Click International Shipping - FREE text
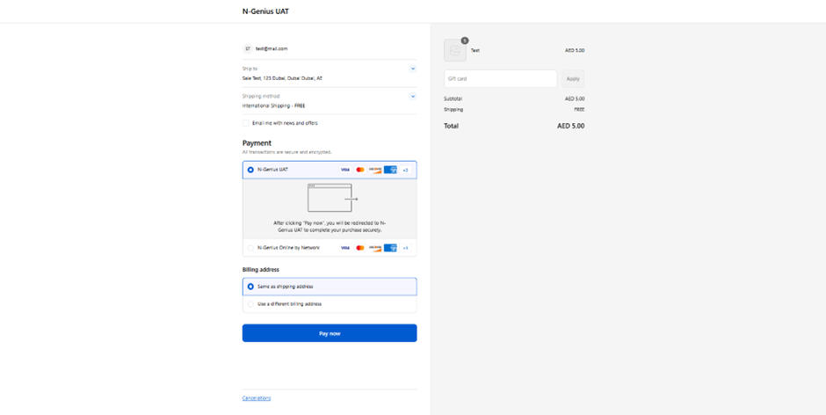This screenshot has width=826, height=415. [x=274, y=106]
